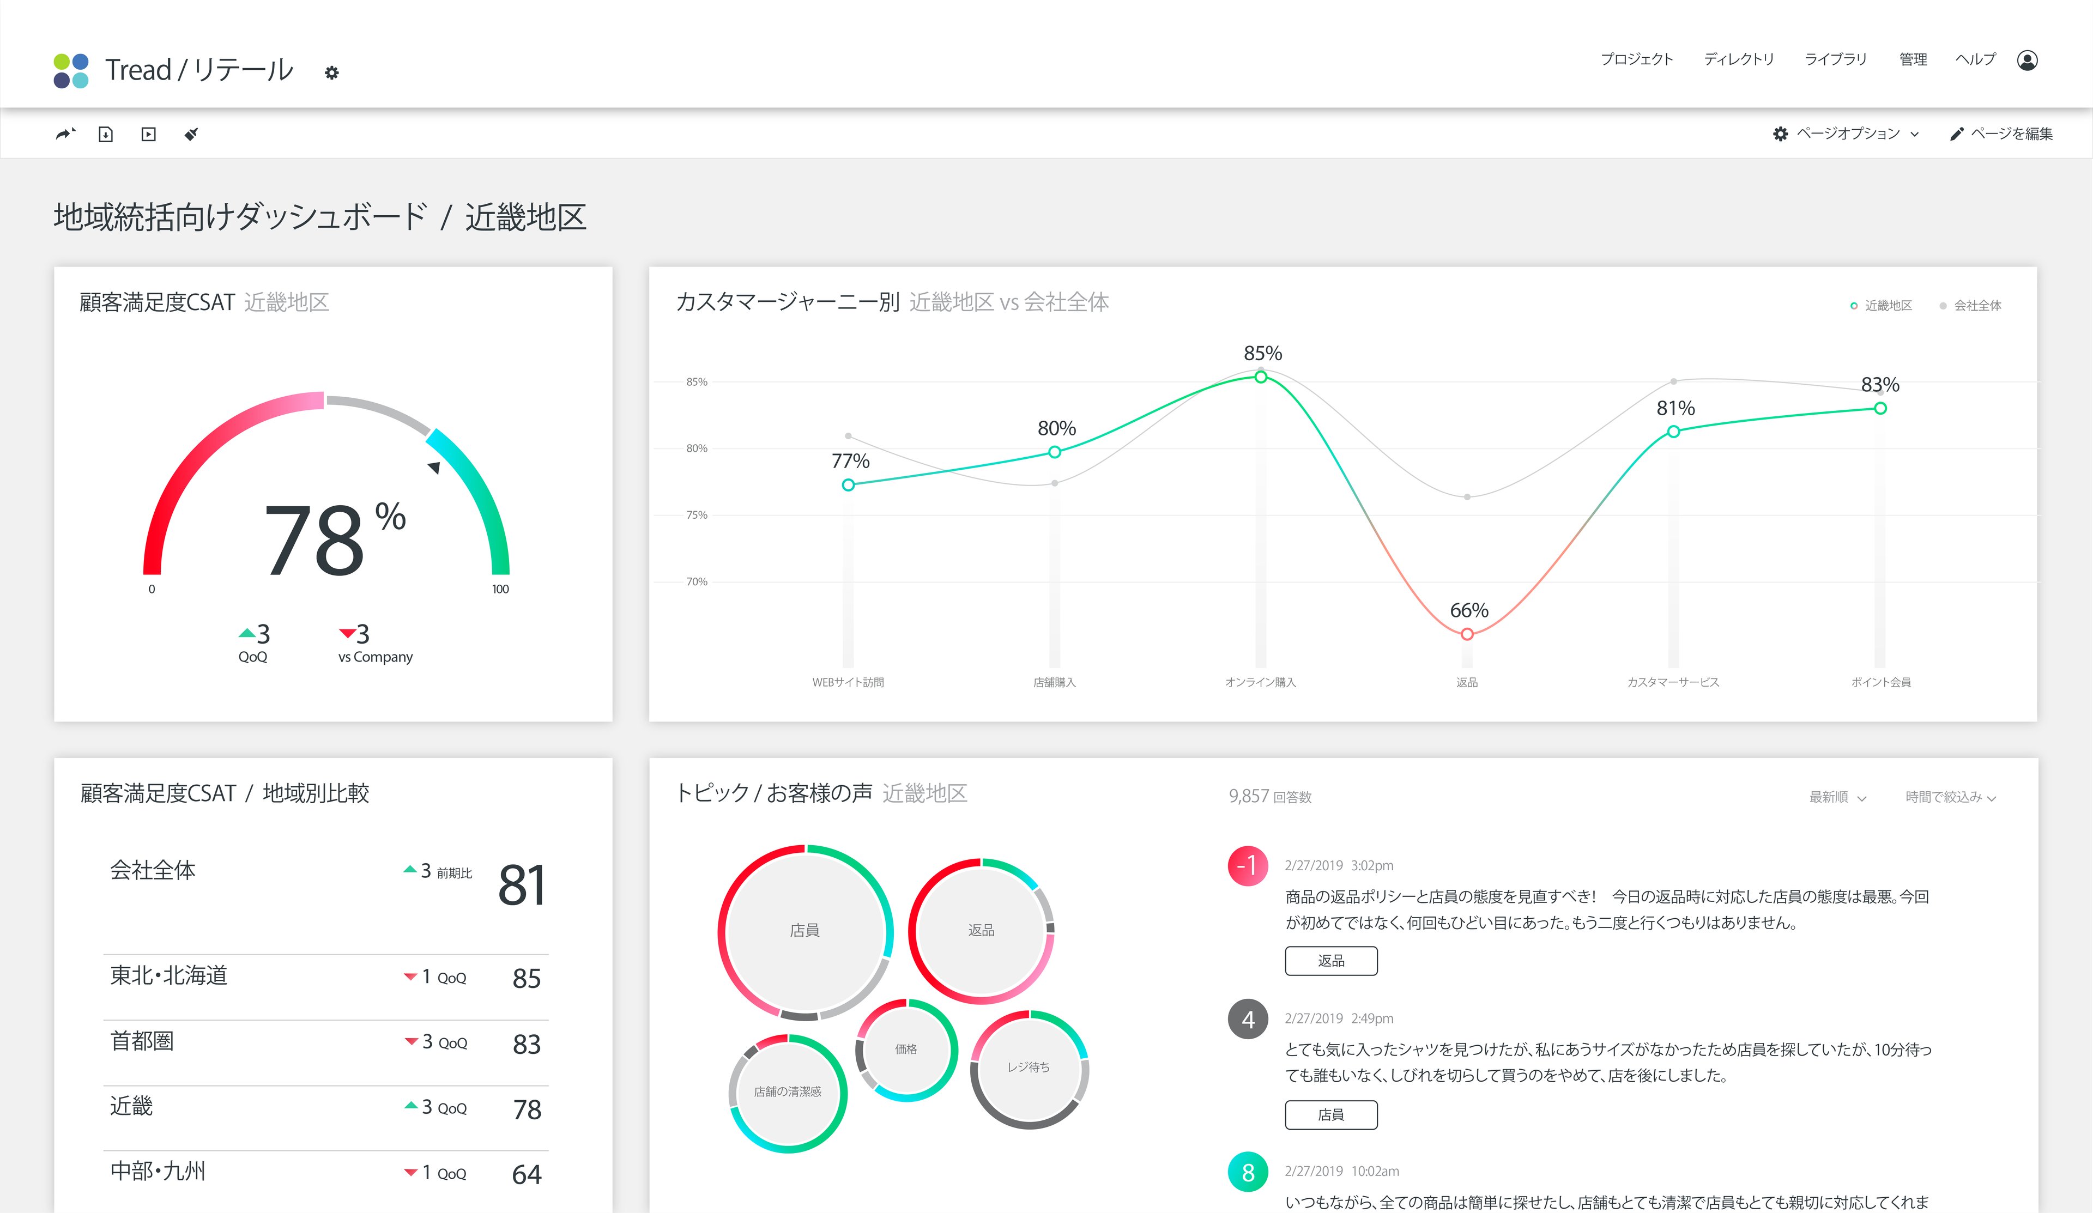Click the green 8 score badge
The width and height of the screenshot is (2093, 1213).
pyautogui.click(x=1248, y=1172)
